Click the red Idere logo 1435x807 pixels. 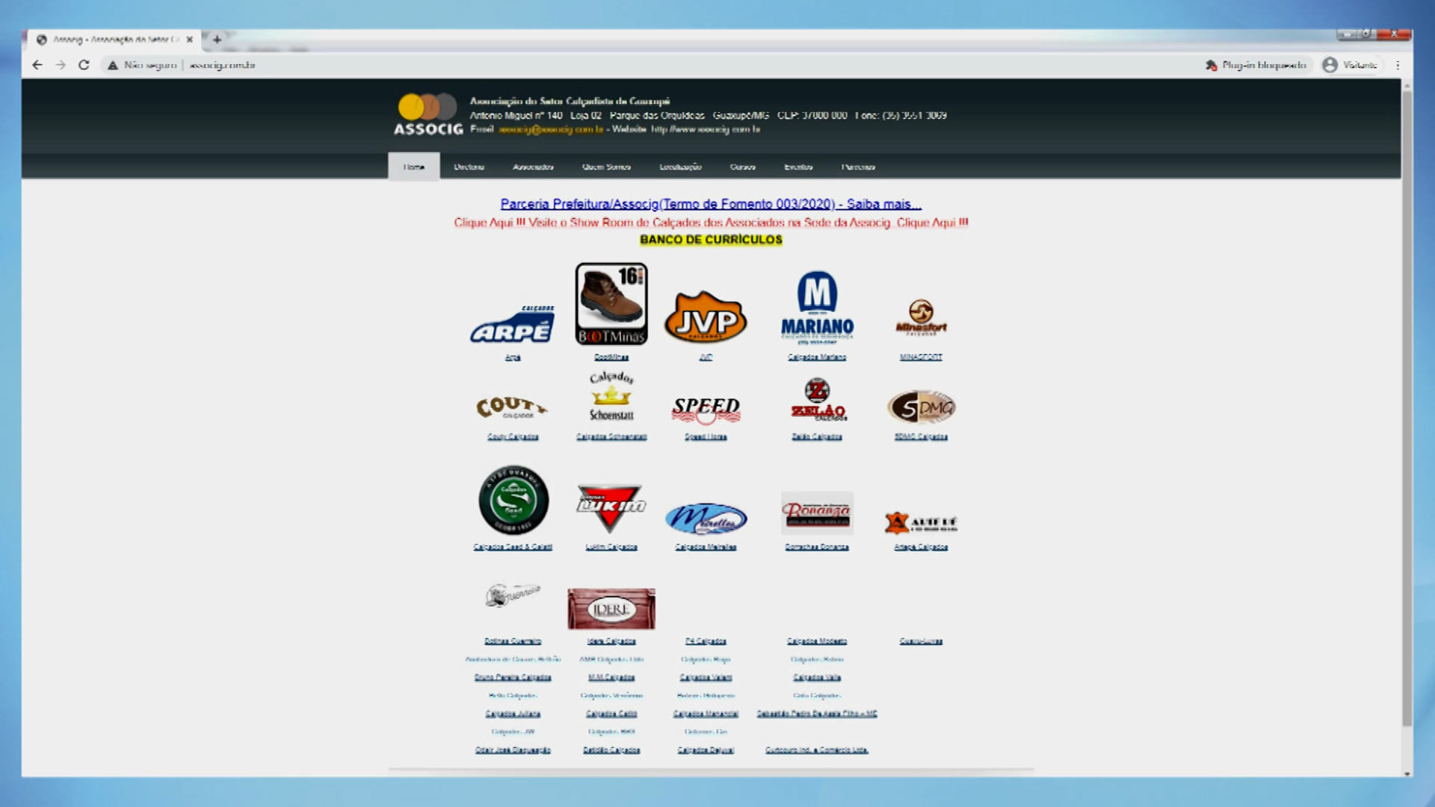611,609
